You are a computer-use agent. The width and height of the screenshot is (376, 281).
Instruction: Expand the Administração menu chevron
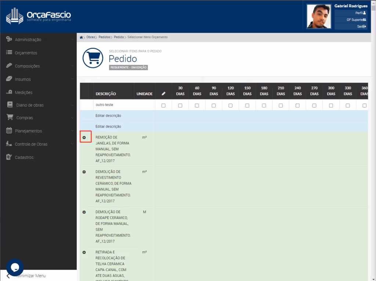[x=72, y=39]
